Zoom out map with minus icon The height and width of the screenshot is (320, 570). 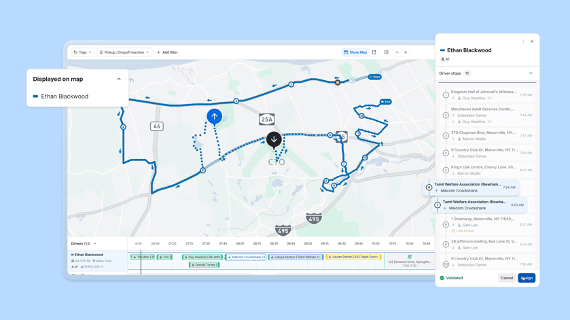point(397,52)
